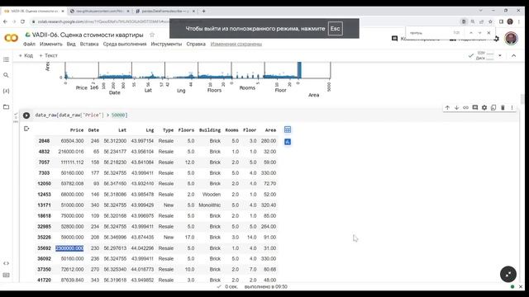Screen dimensions: 529x297
Task: Click the find-in-page search field
Action: [x=429, y=33]
